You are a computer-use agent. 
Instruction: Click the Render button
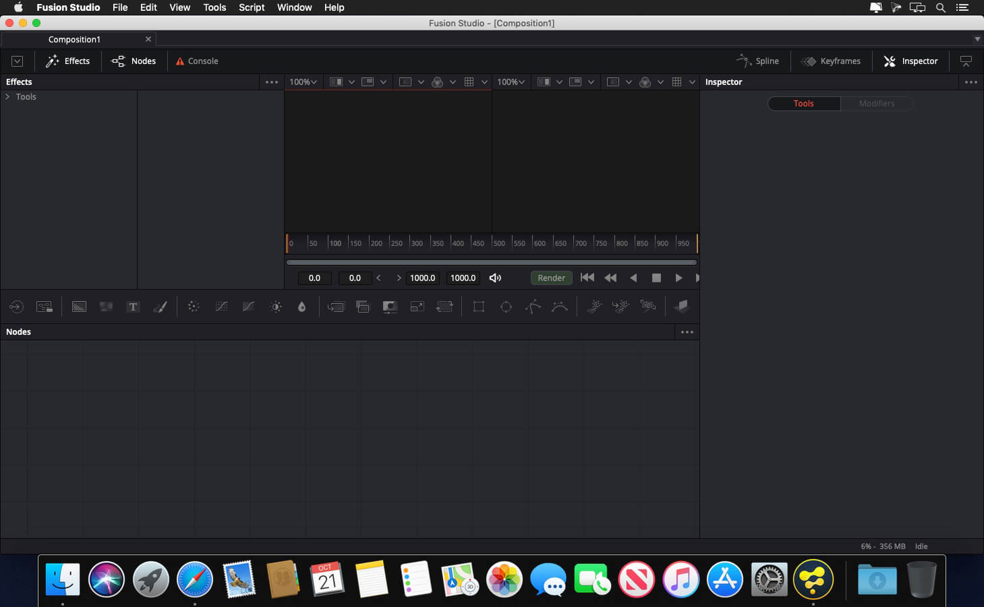(x=551, y=278)
